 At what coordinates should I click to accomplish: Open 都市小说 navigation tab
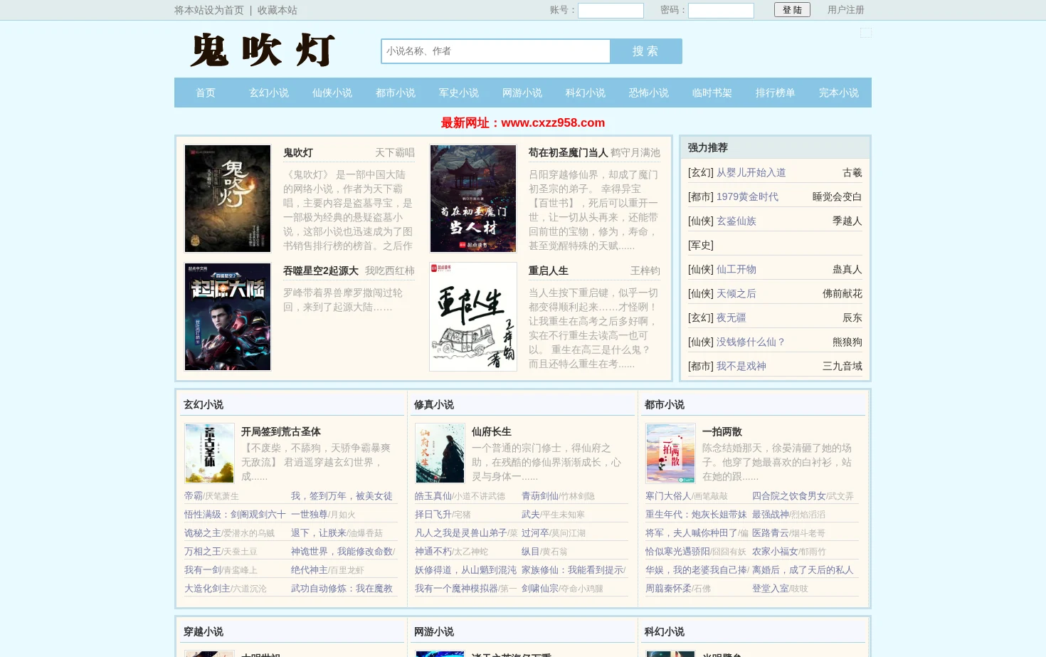pyautogui.click(x=396, y=93)
